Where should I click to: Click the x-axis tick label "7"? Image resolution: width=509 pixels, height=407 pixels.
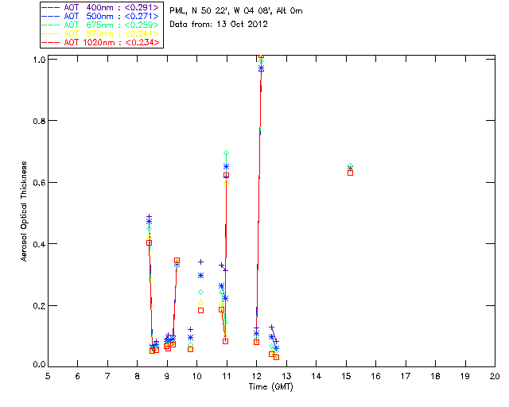tap(107, 376)
